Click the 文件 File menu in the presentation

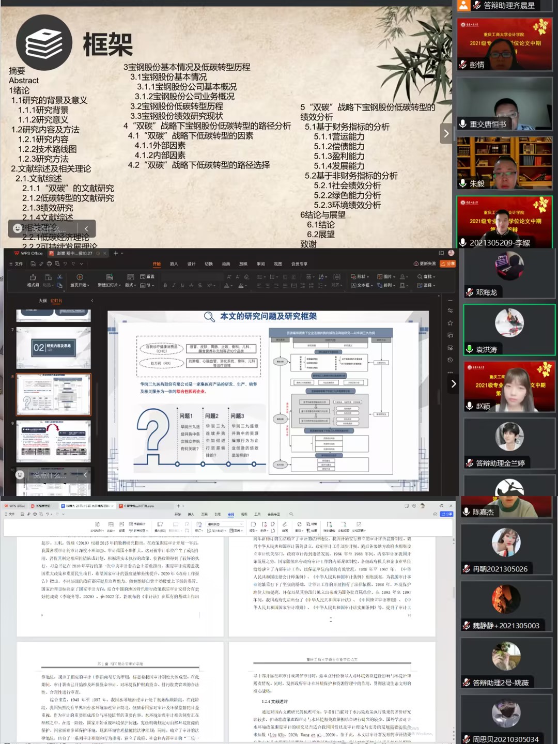[x=17, y=263]
